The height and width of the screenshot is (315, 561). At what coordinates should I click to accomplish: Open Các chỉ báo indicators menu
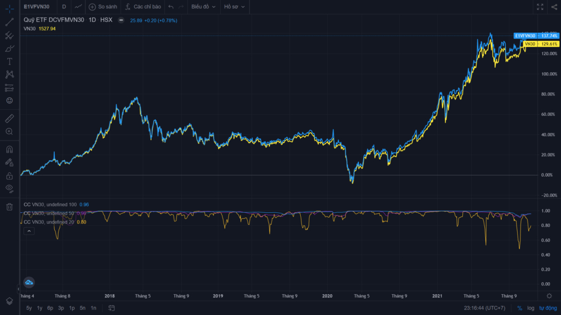143,7
